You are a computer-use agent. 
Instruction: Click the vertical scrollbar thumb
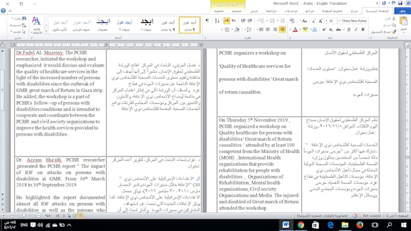coord(2,90)
